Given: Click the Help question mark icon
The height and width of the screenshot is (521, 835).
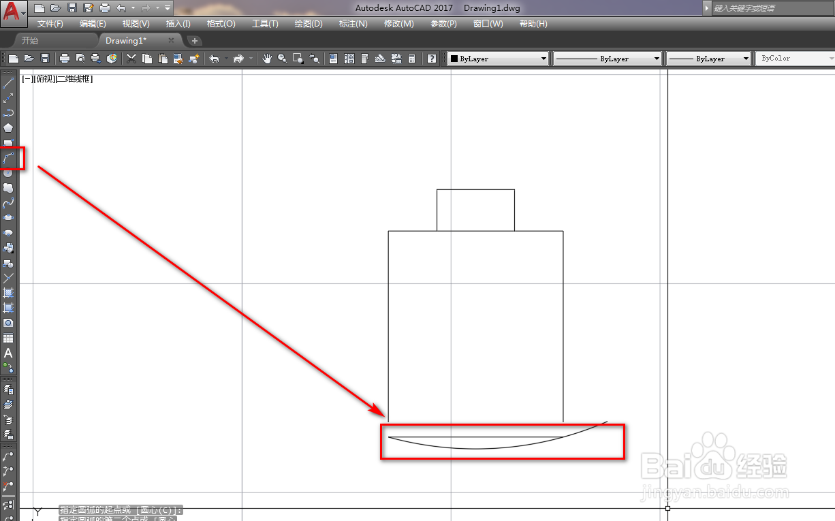Looking at the screenshot, I should [x=432, y=59].
